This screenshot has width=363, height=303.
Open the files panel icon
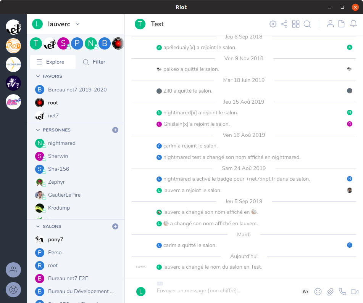click(x=342, y=24)
